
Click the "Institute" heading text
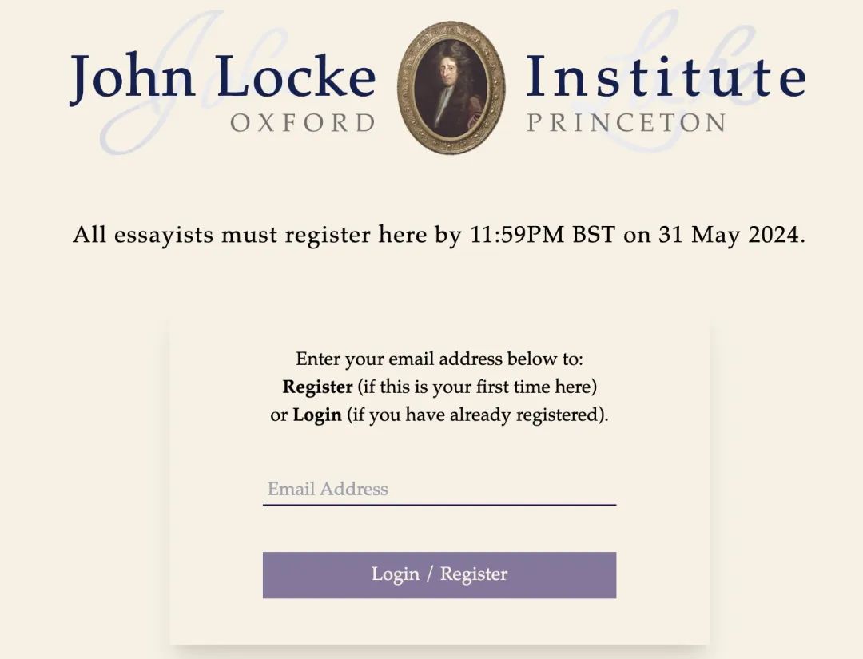(x=666, y=76)
